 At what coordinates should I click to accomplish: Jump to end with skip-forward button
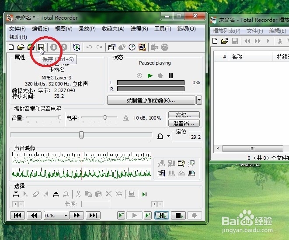(93, 216)
